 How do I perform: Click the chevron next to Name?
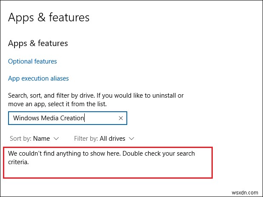pyautogui.click(x=57, y=139)
